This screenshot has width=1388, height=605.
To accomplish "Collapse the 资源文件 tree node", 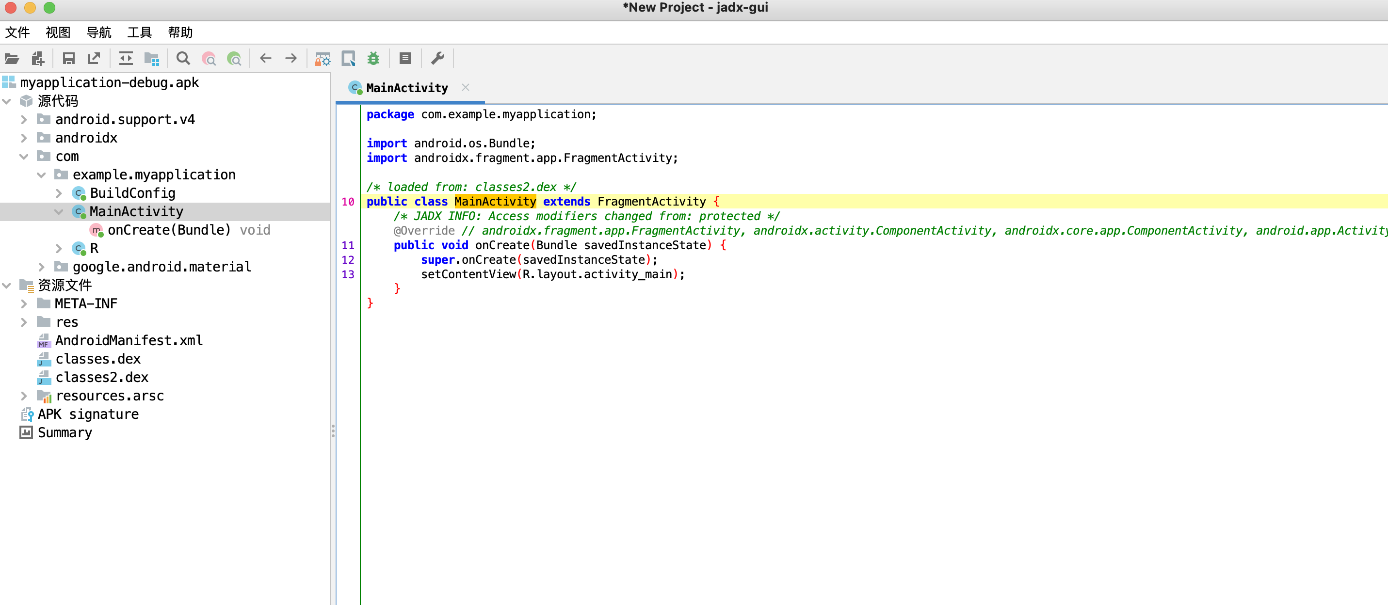I will (7, 285).
